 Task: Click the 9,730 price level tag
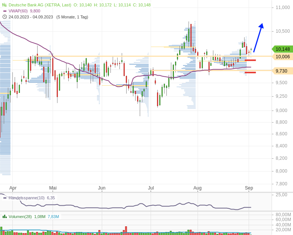pyautogui.click(x=282, y=71)
